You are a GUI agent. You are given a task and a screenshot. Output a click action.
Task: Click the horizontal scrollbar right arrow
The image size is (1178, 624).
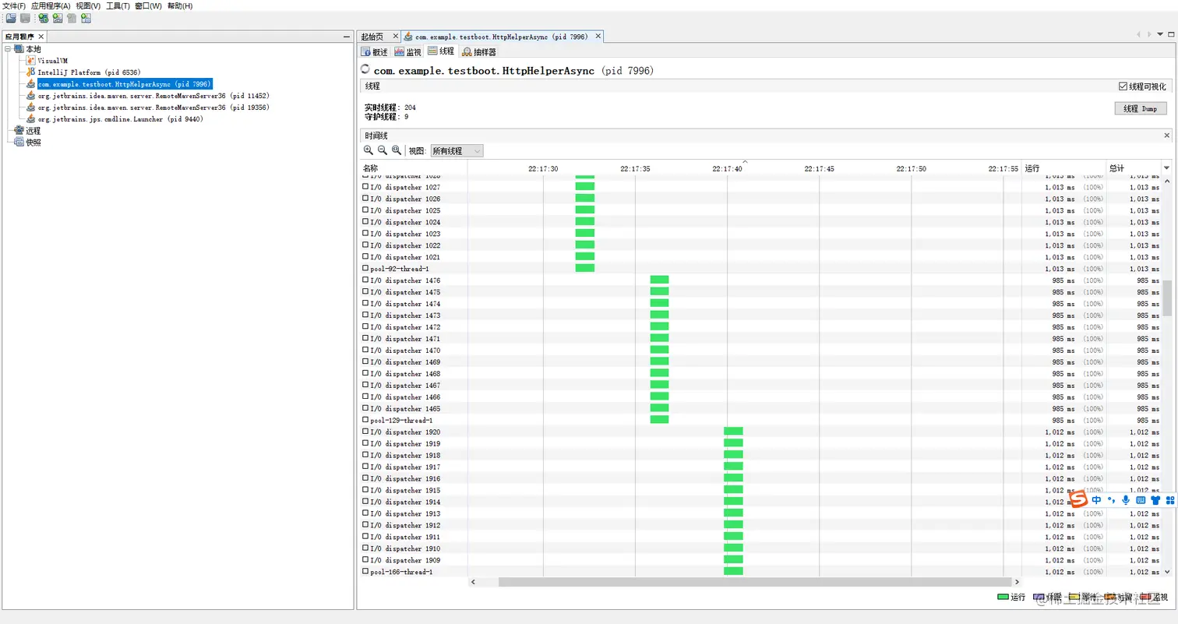tap(1016, 582)
